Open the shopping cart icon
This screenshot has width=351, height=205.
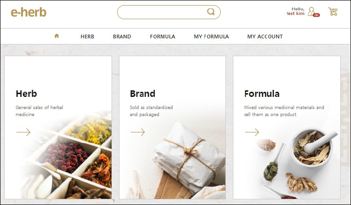tap(333, 11)
